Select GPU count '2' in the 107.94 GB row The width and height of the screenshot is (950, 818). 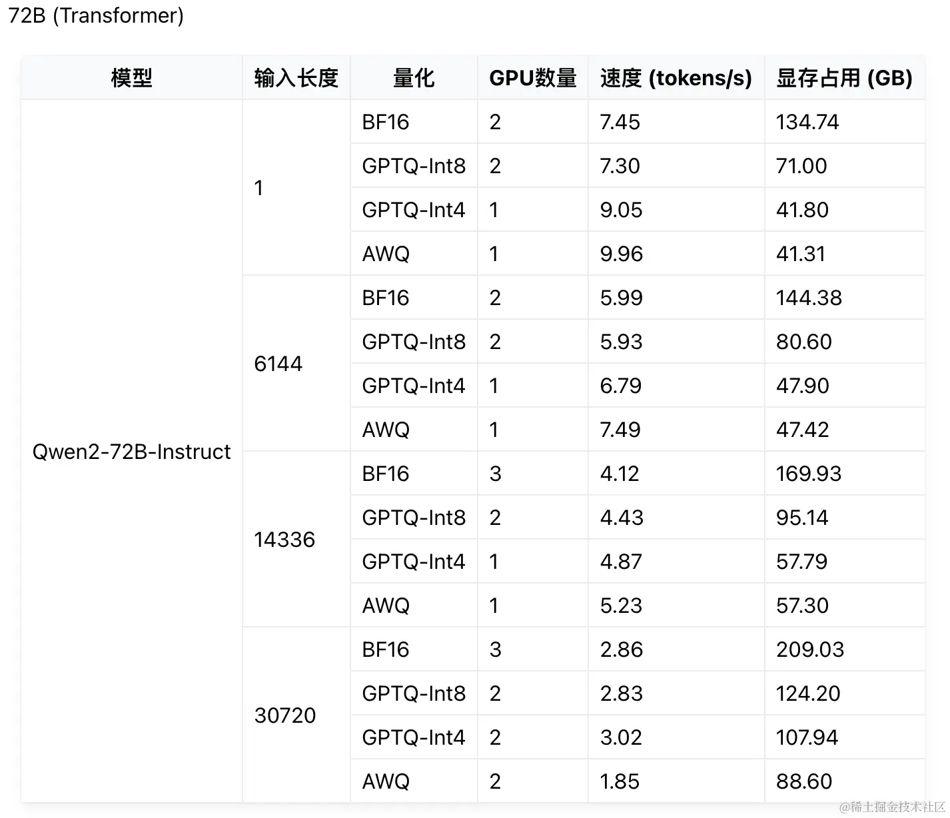click(495, 737)
